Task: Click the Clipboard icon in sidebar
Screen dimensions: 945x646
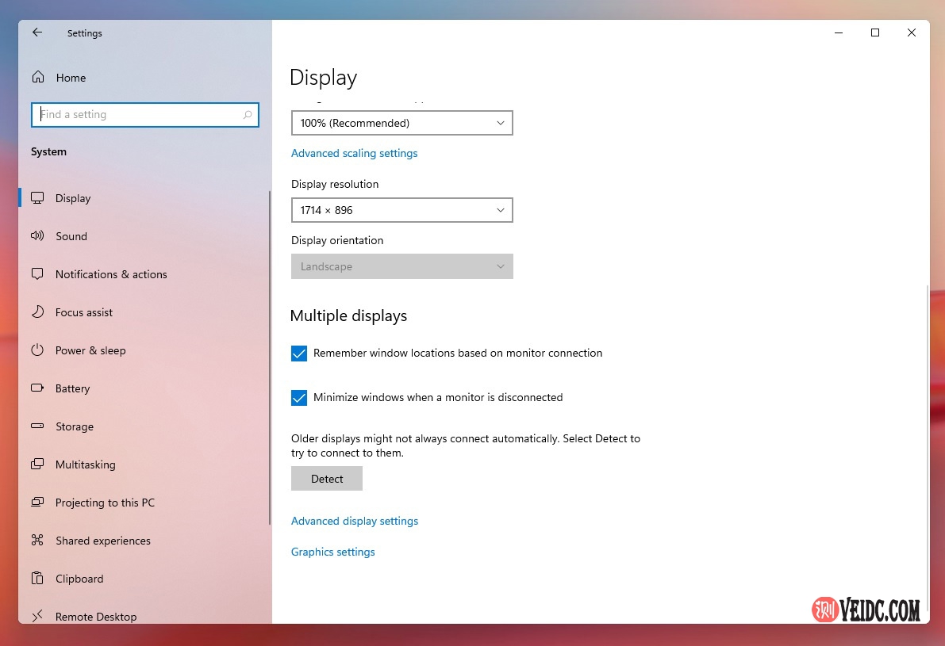Action: point(37,579)
